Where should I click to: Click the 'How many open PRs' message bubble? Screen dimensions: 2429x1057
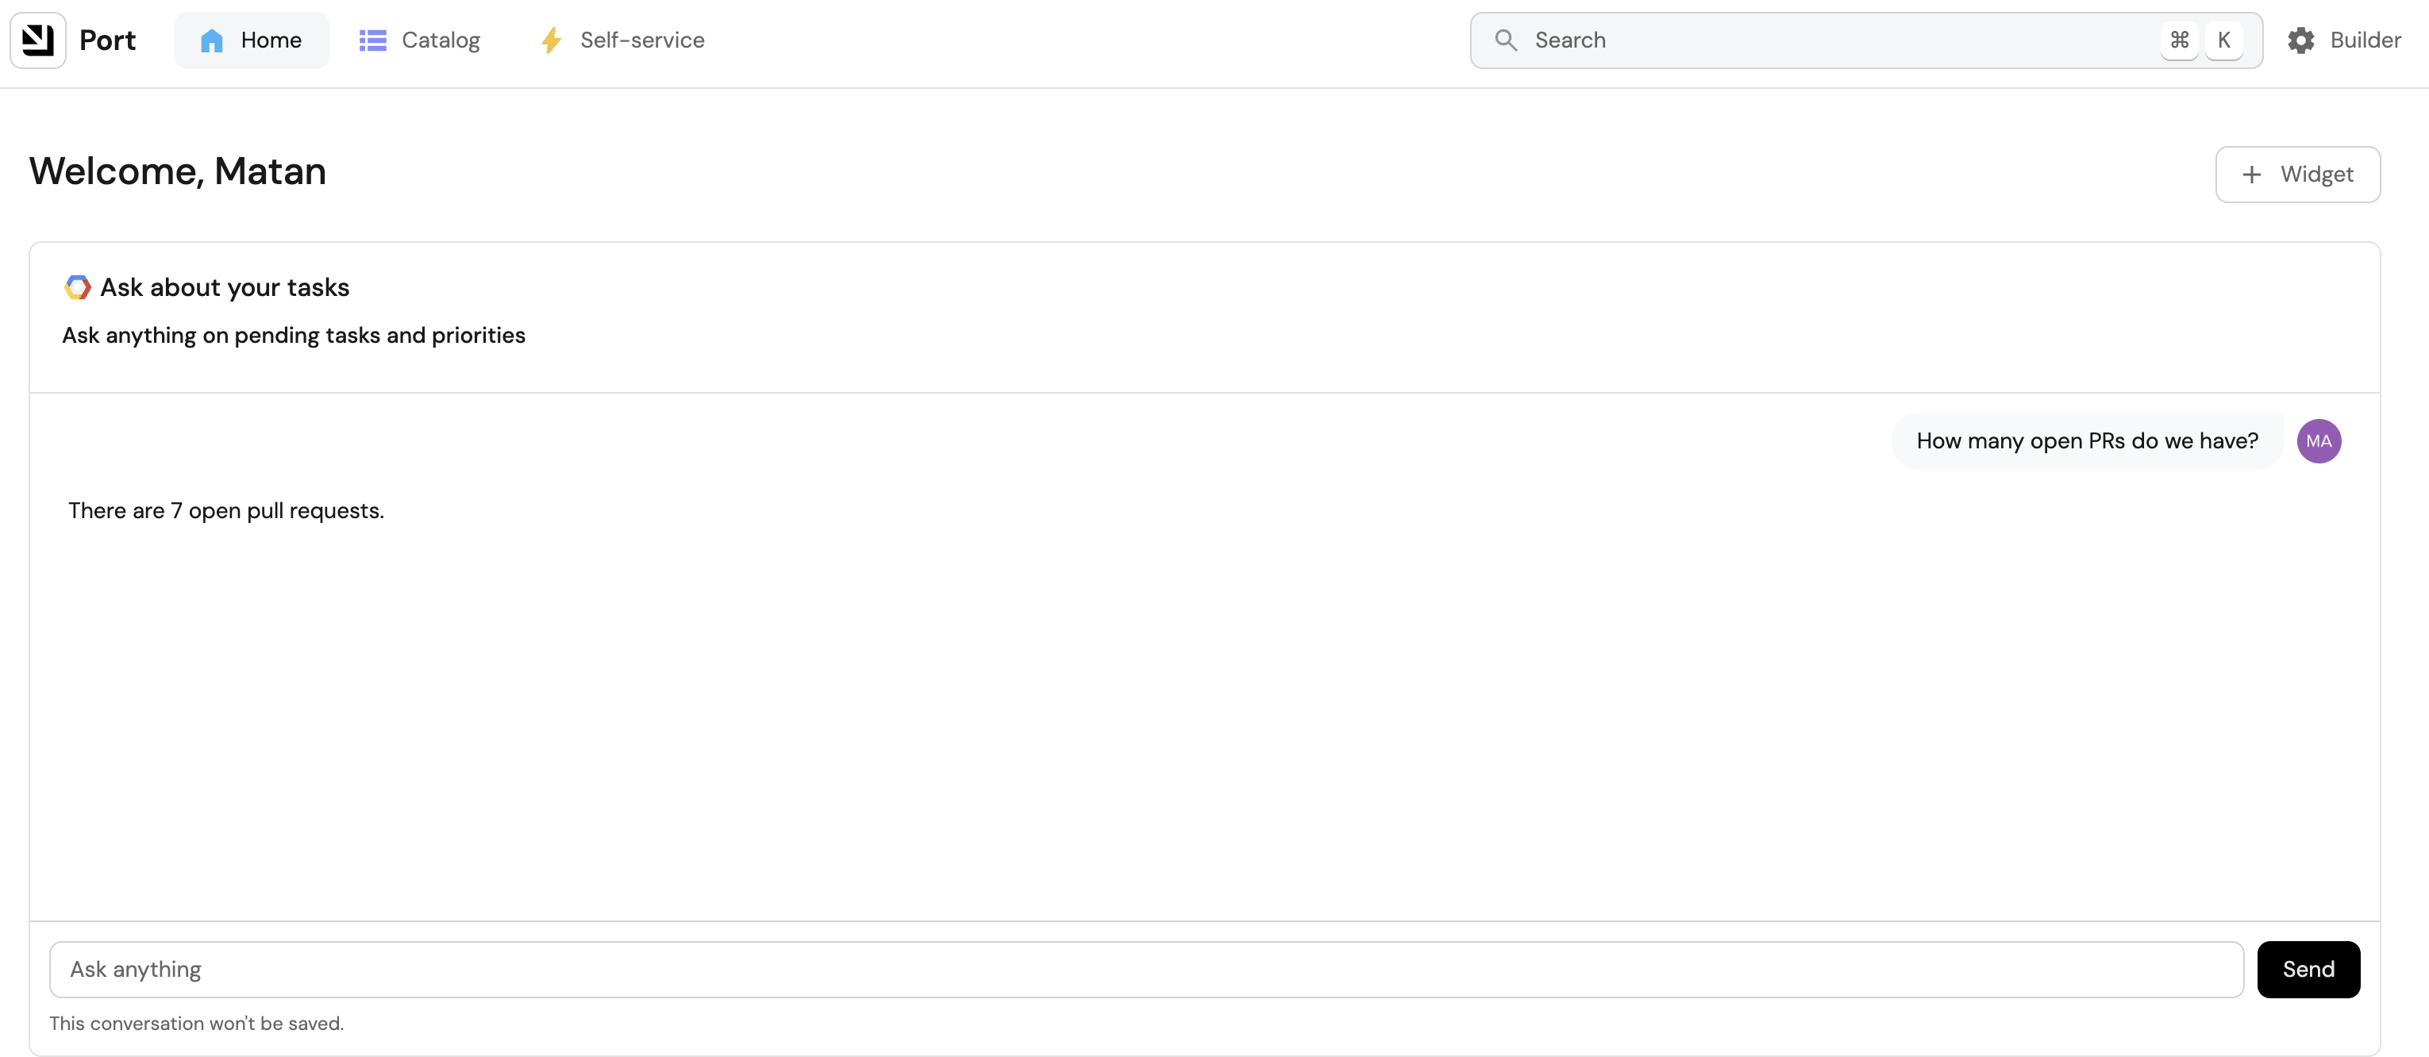point(2087,441)
